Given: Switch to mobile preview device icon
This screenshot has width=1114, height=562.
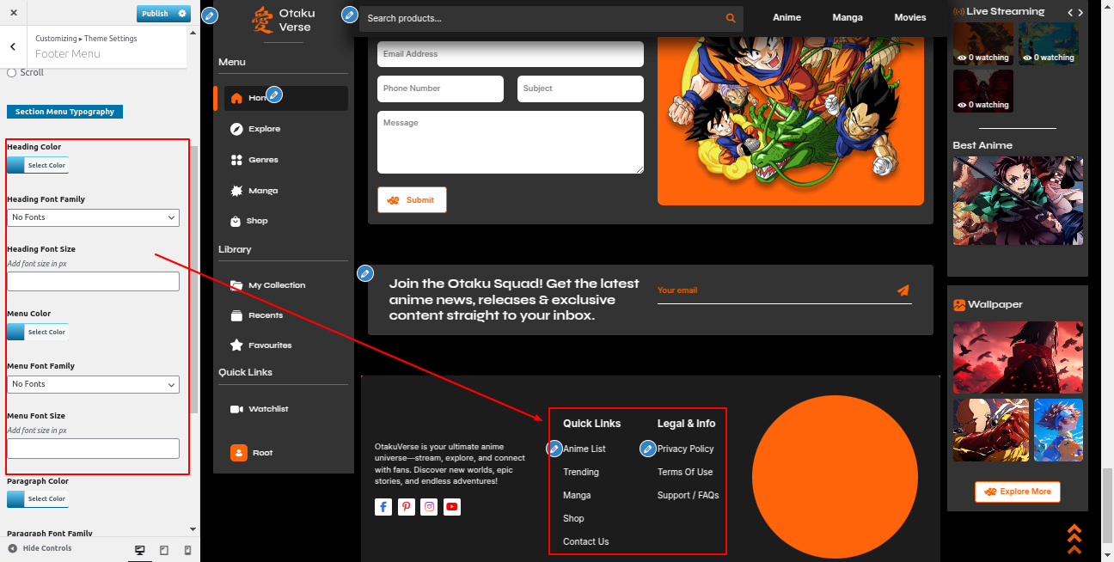Looking at the screenshot, I should [x=187, y=550].
